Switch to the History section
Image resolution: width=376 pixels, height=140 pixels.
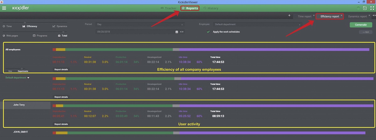211,8
